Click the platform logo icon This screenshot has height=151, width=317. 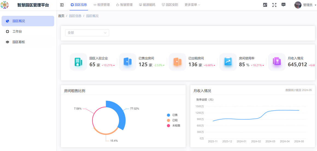pos(5,5)
